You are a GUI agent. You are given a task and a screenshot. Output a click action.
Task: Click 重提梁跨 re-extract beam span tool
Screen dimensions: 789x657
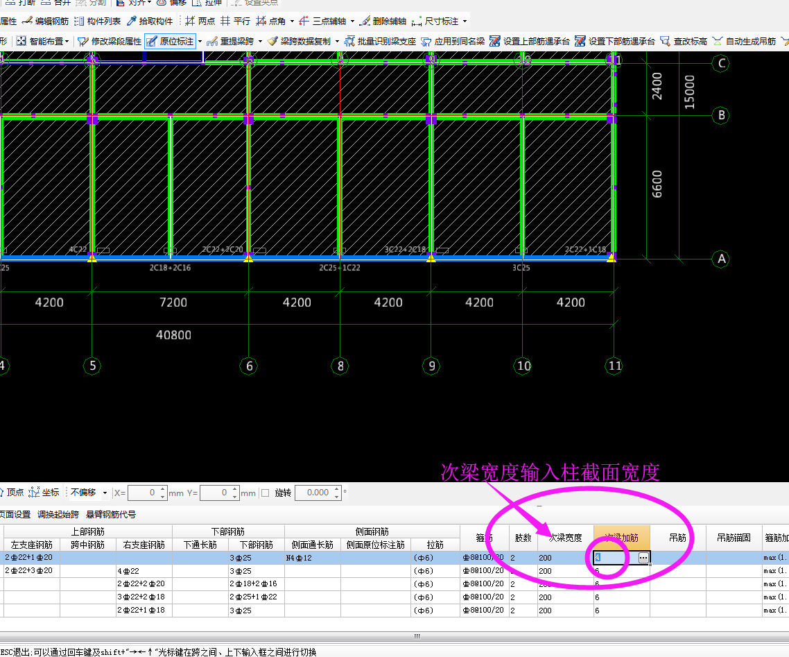(230, 42)
